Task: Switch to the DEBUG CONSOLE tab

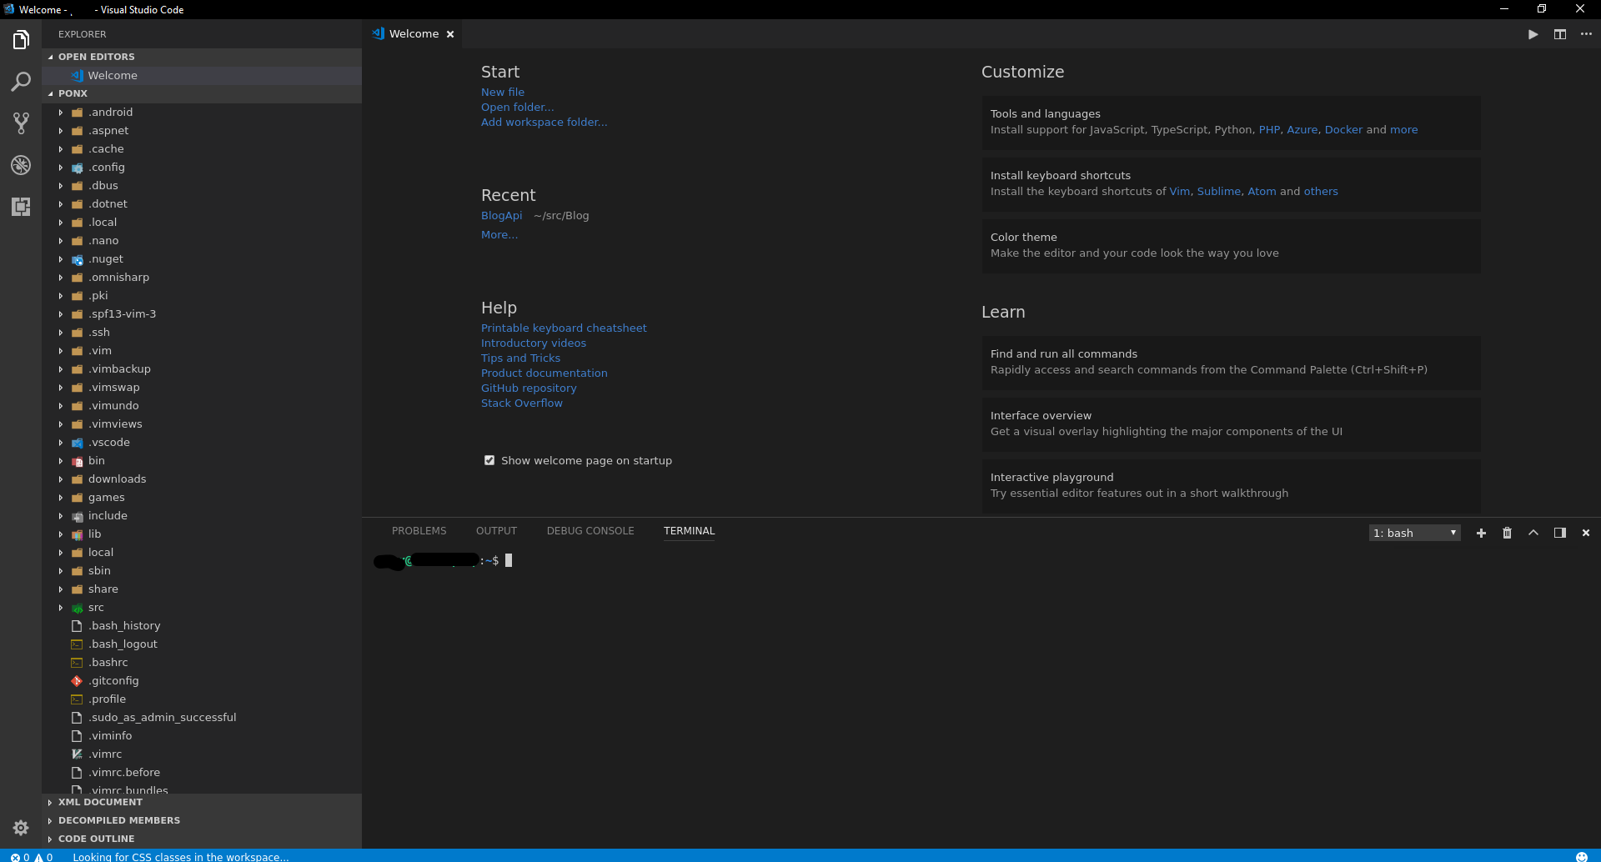Action: click(x=590, y=530)
